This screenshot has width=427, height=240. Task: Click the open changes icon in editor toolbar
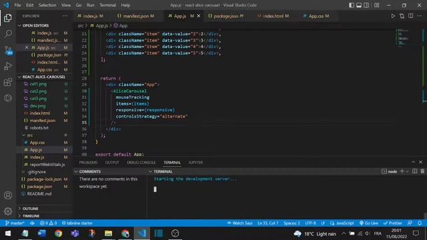[402, 16]
